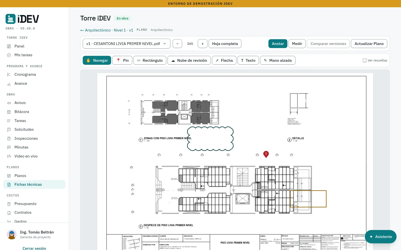Open Inspecciones from its clipboard icon
The width and height of the screenshot is (401, 250).
tap(9, 138)
